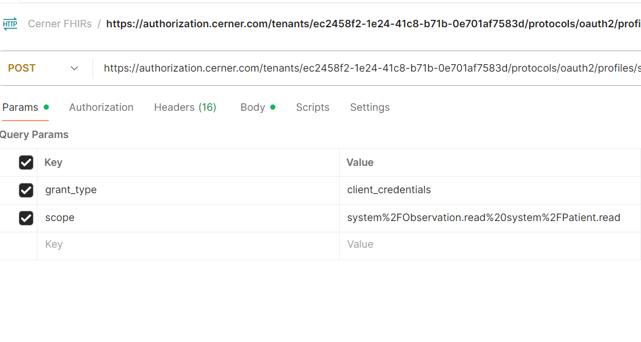The image size is (641, 342).
Task: Click the request title URL in breadcrumb
Action: pyautogui.click(x=373, y=24)
